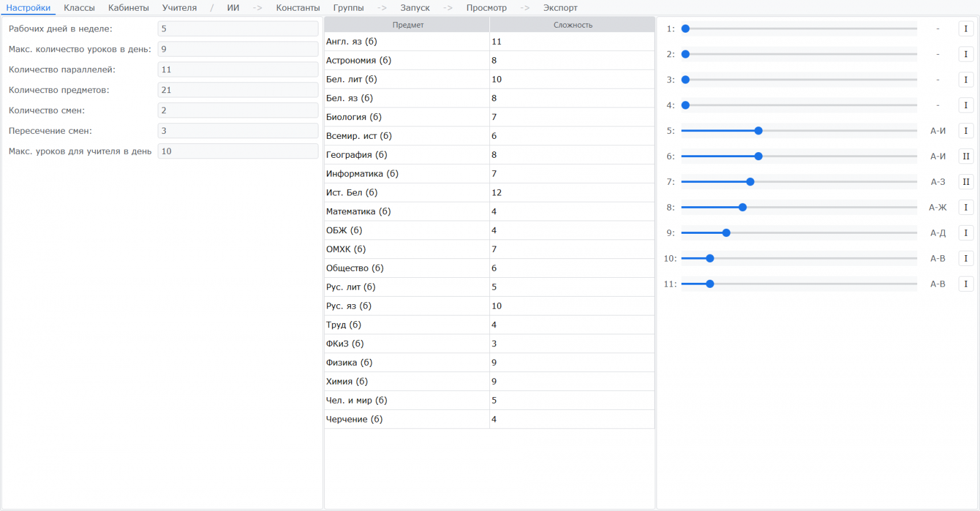Click the complexity value 3 for ФКиЗ (6)

[572, 343]
